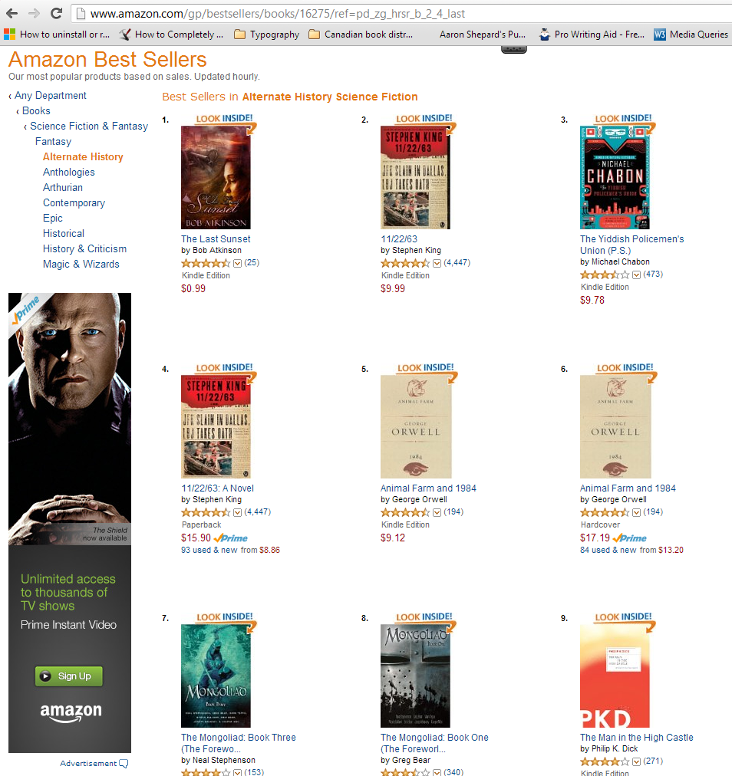The height and width of the screenshot is (776, 732).
Task: Expand rating dropdown for Yiddish Policemen's Union
Action: click(x=636, y=275)
